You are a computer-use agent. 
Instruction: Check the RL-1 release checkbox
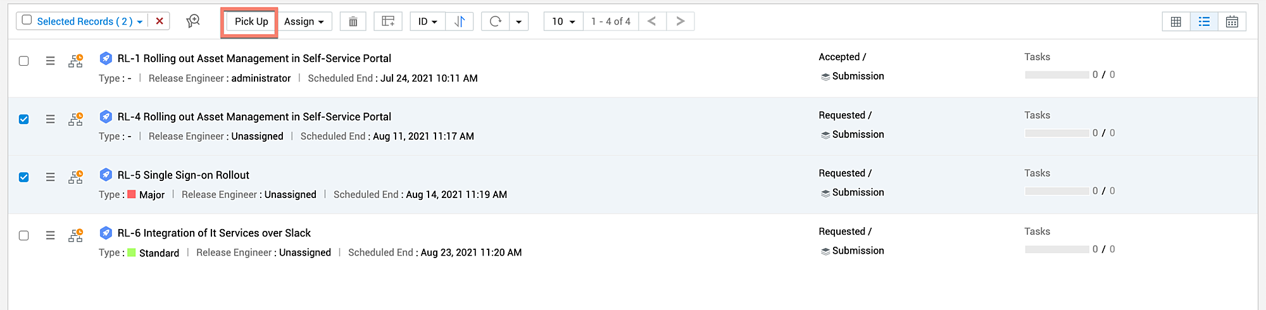tap(24, 61)
